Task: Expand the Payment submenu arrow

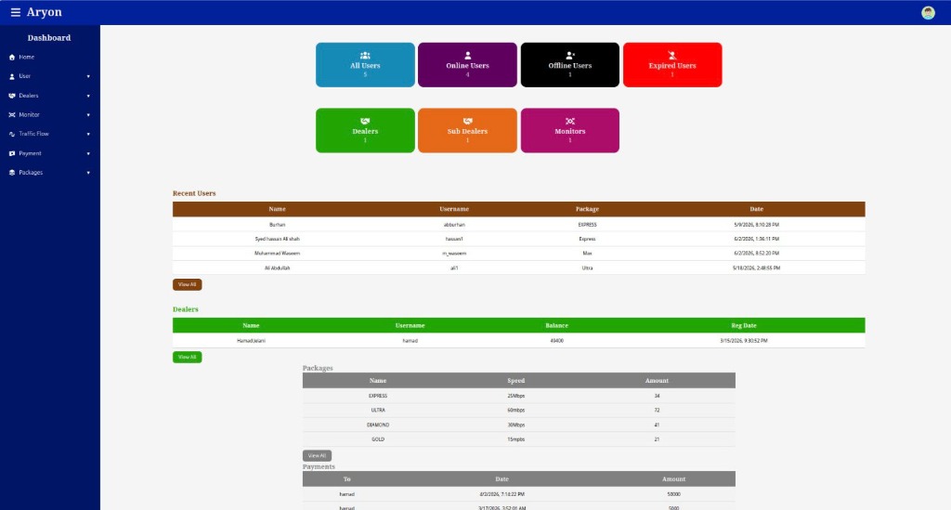Action: 88,153
